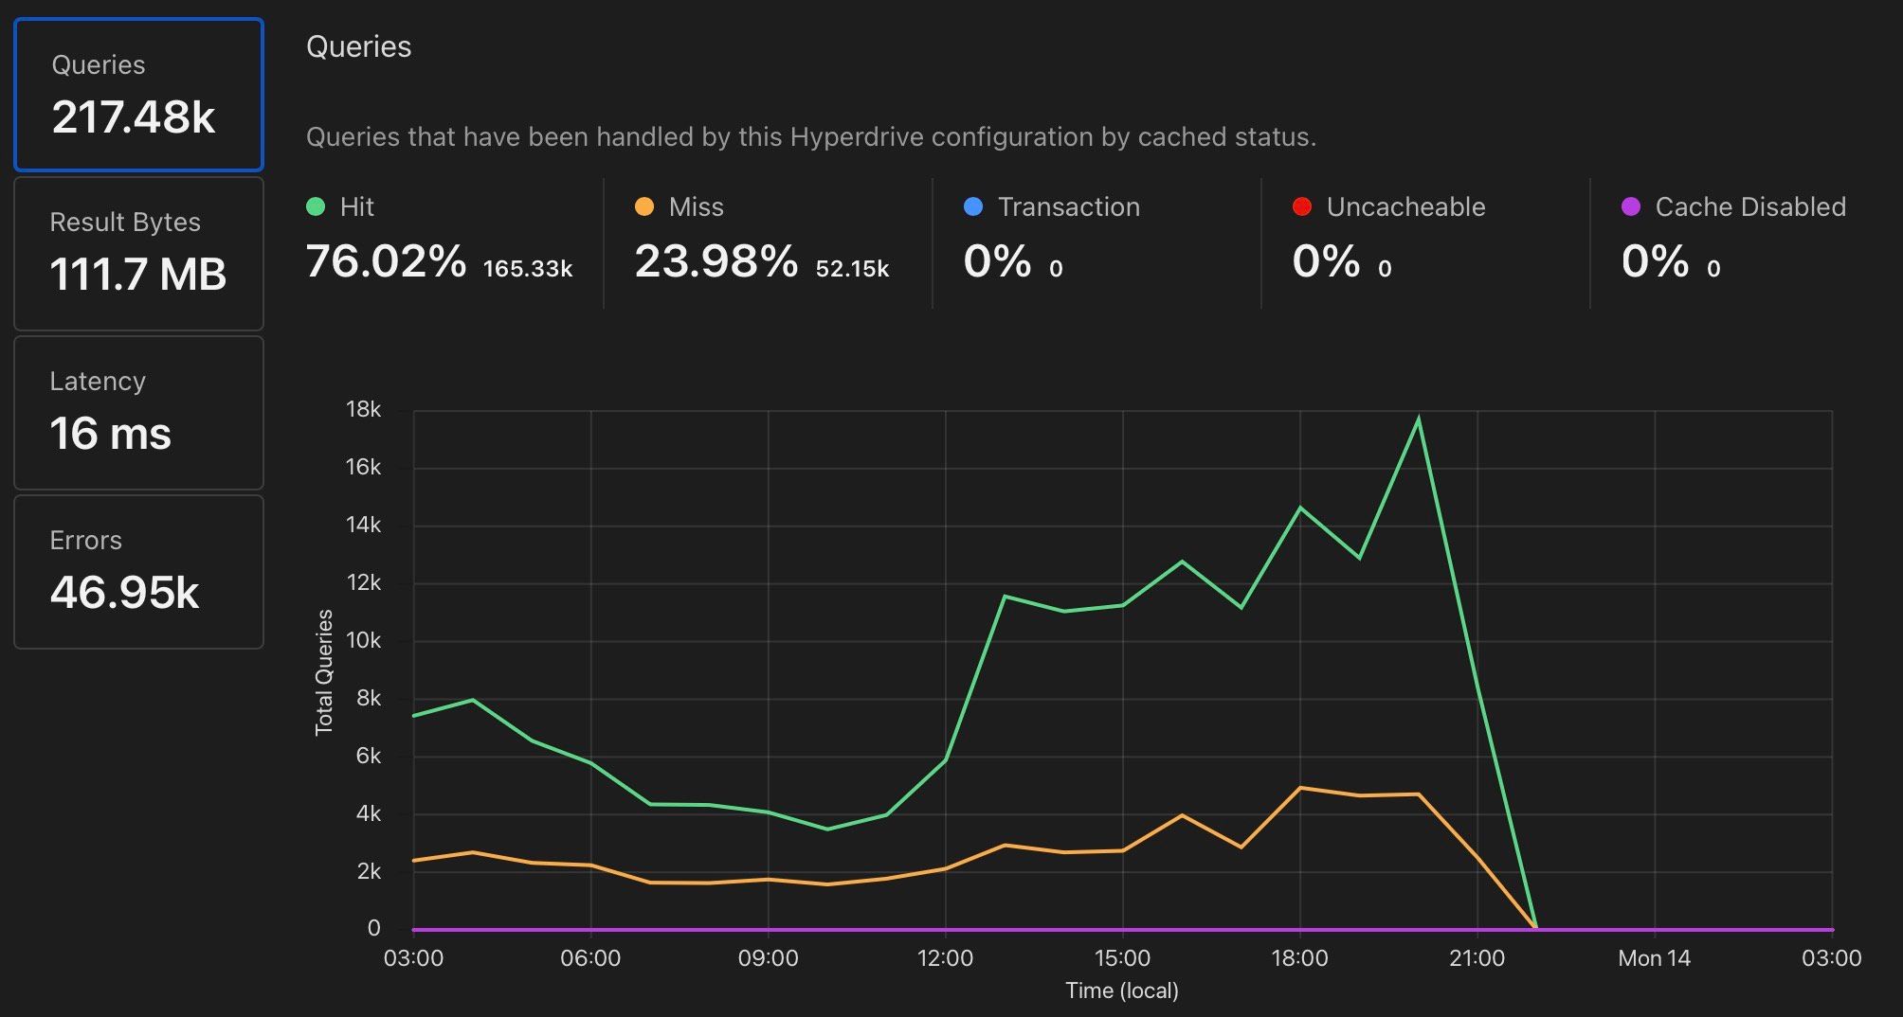The height and width of the screenshot is (1017, 1903).
Task: Click the purple Cache Disabled legend dot
Action: (1631, 207)
